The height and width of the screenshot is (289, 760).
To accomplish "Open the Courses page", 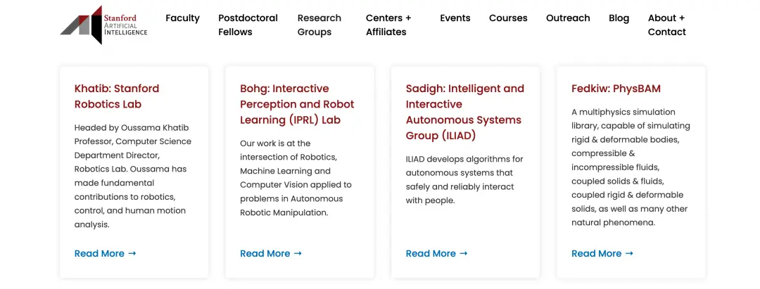I will pos(508,18).
